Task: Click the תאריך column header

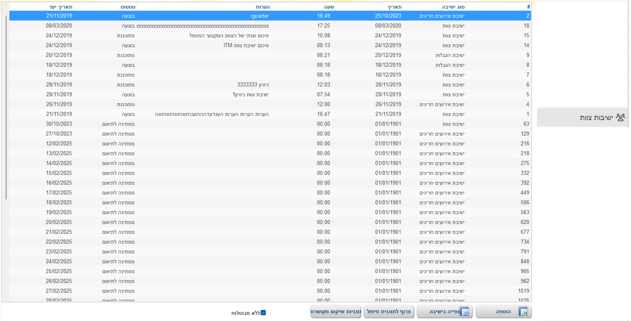Action: click(394, 7)
